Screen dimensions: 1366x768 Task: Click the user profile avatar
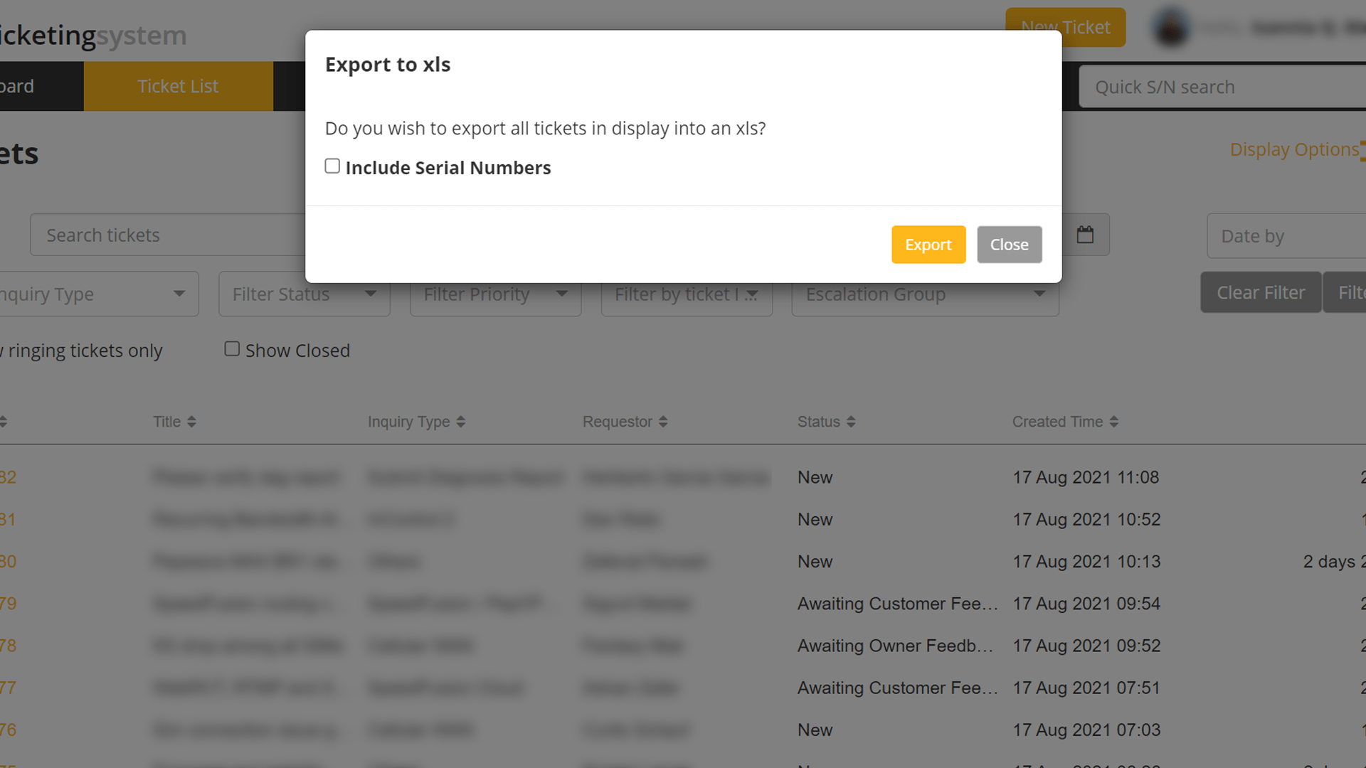pyautogui.click(x=1171, y=28)
